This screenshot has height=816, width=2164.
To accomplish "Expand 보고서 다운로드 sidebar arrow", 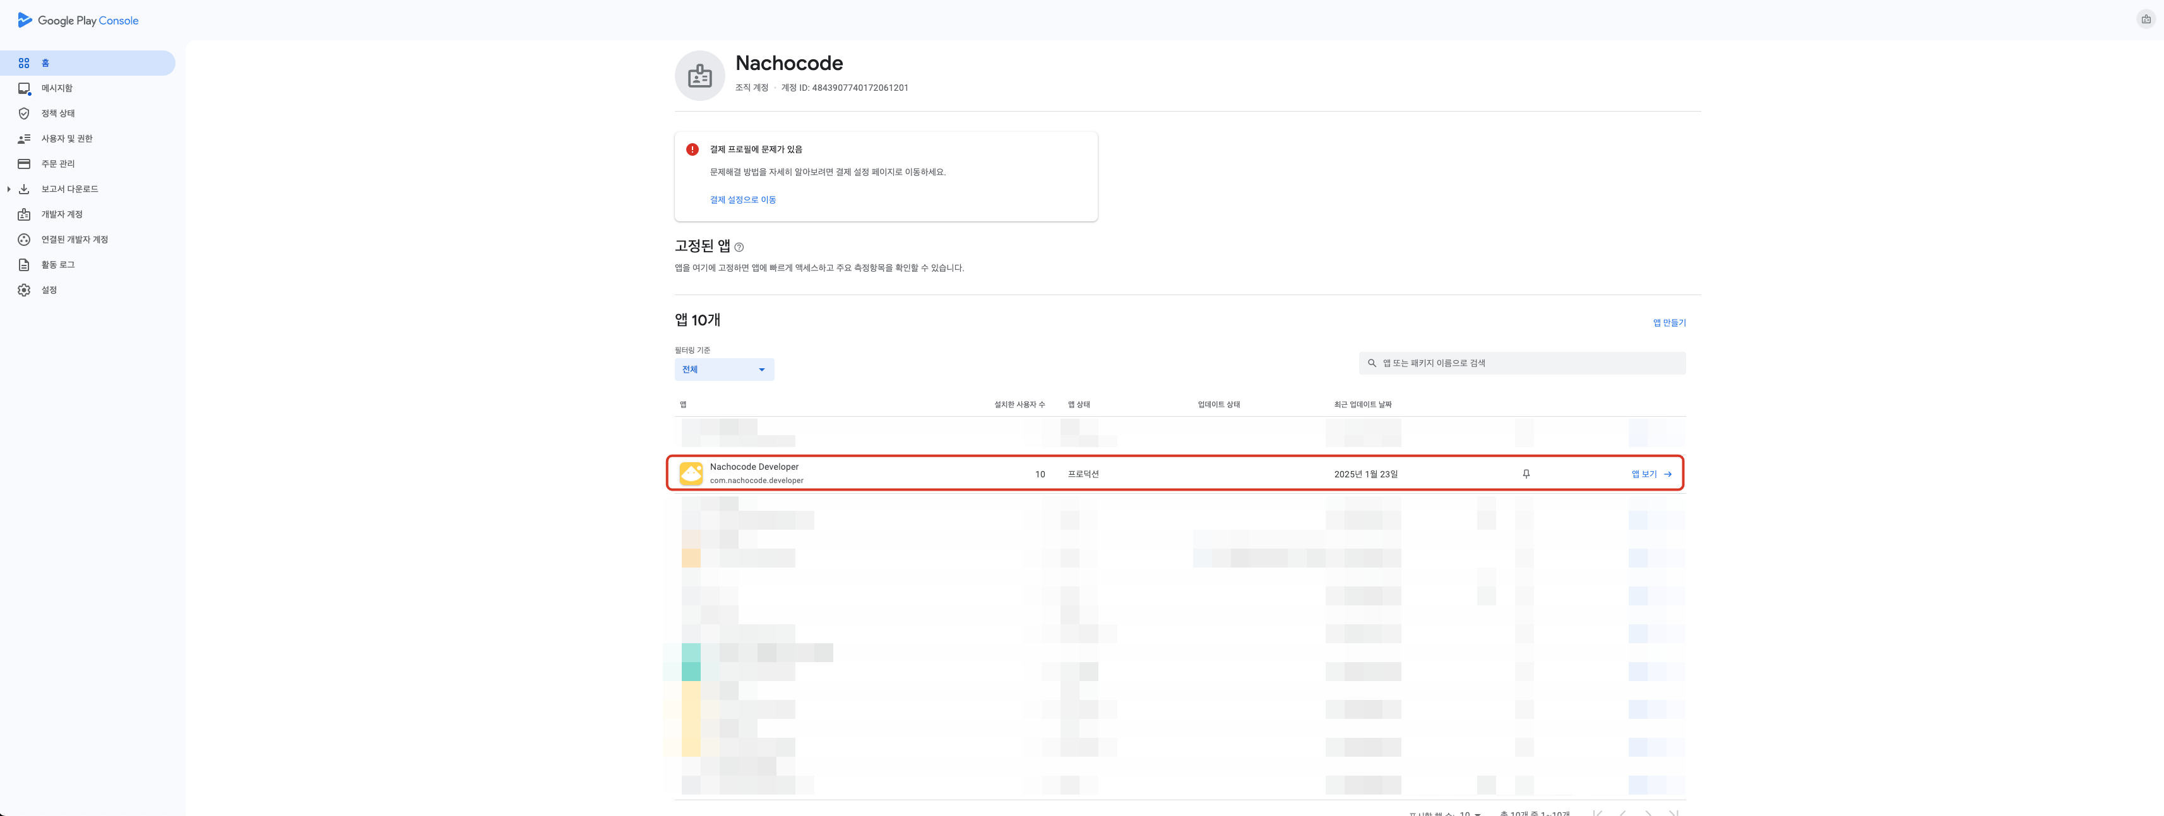I will (8, 189).
